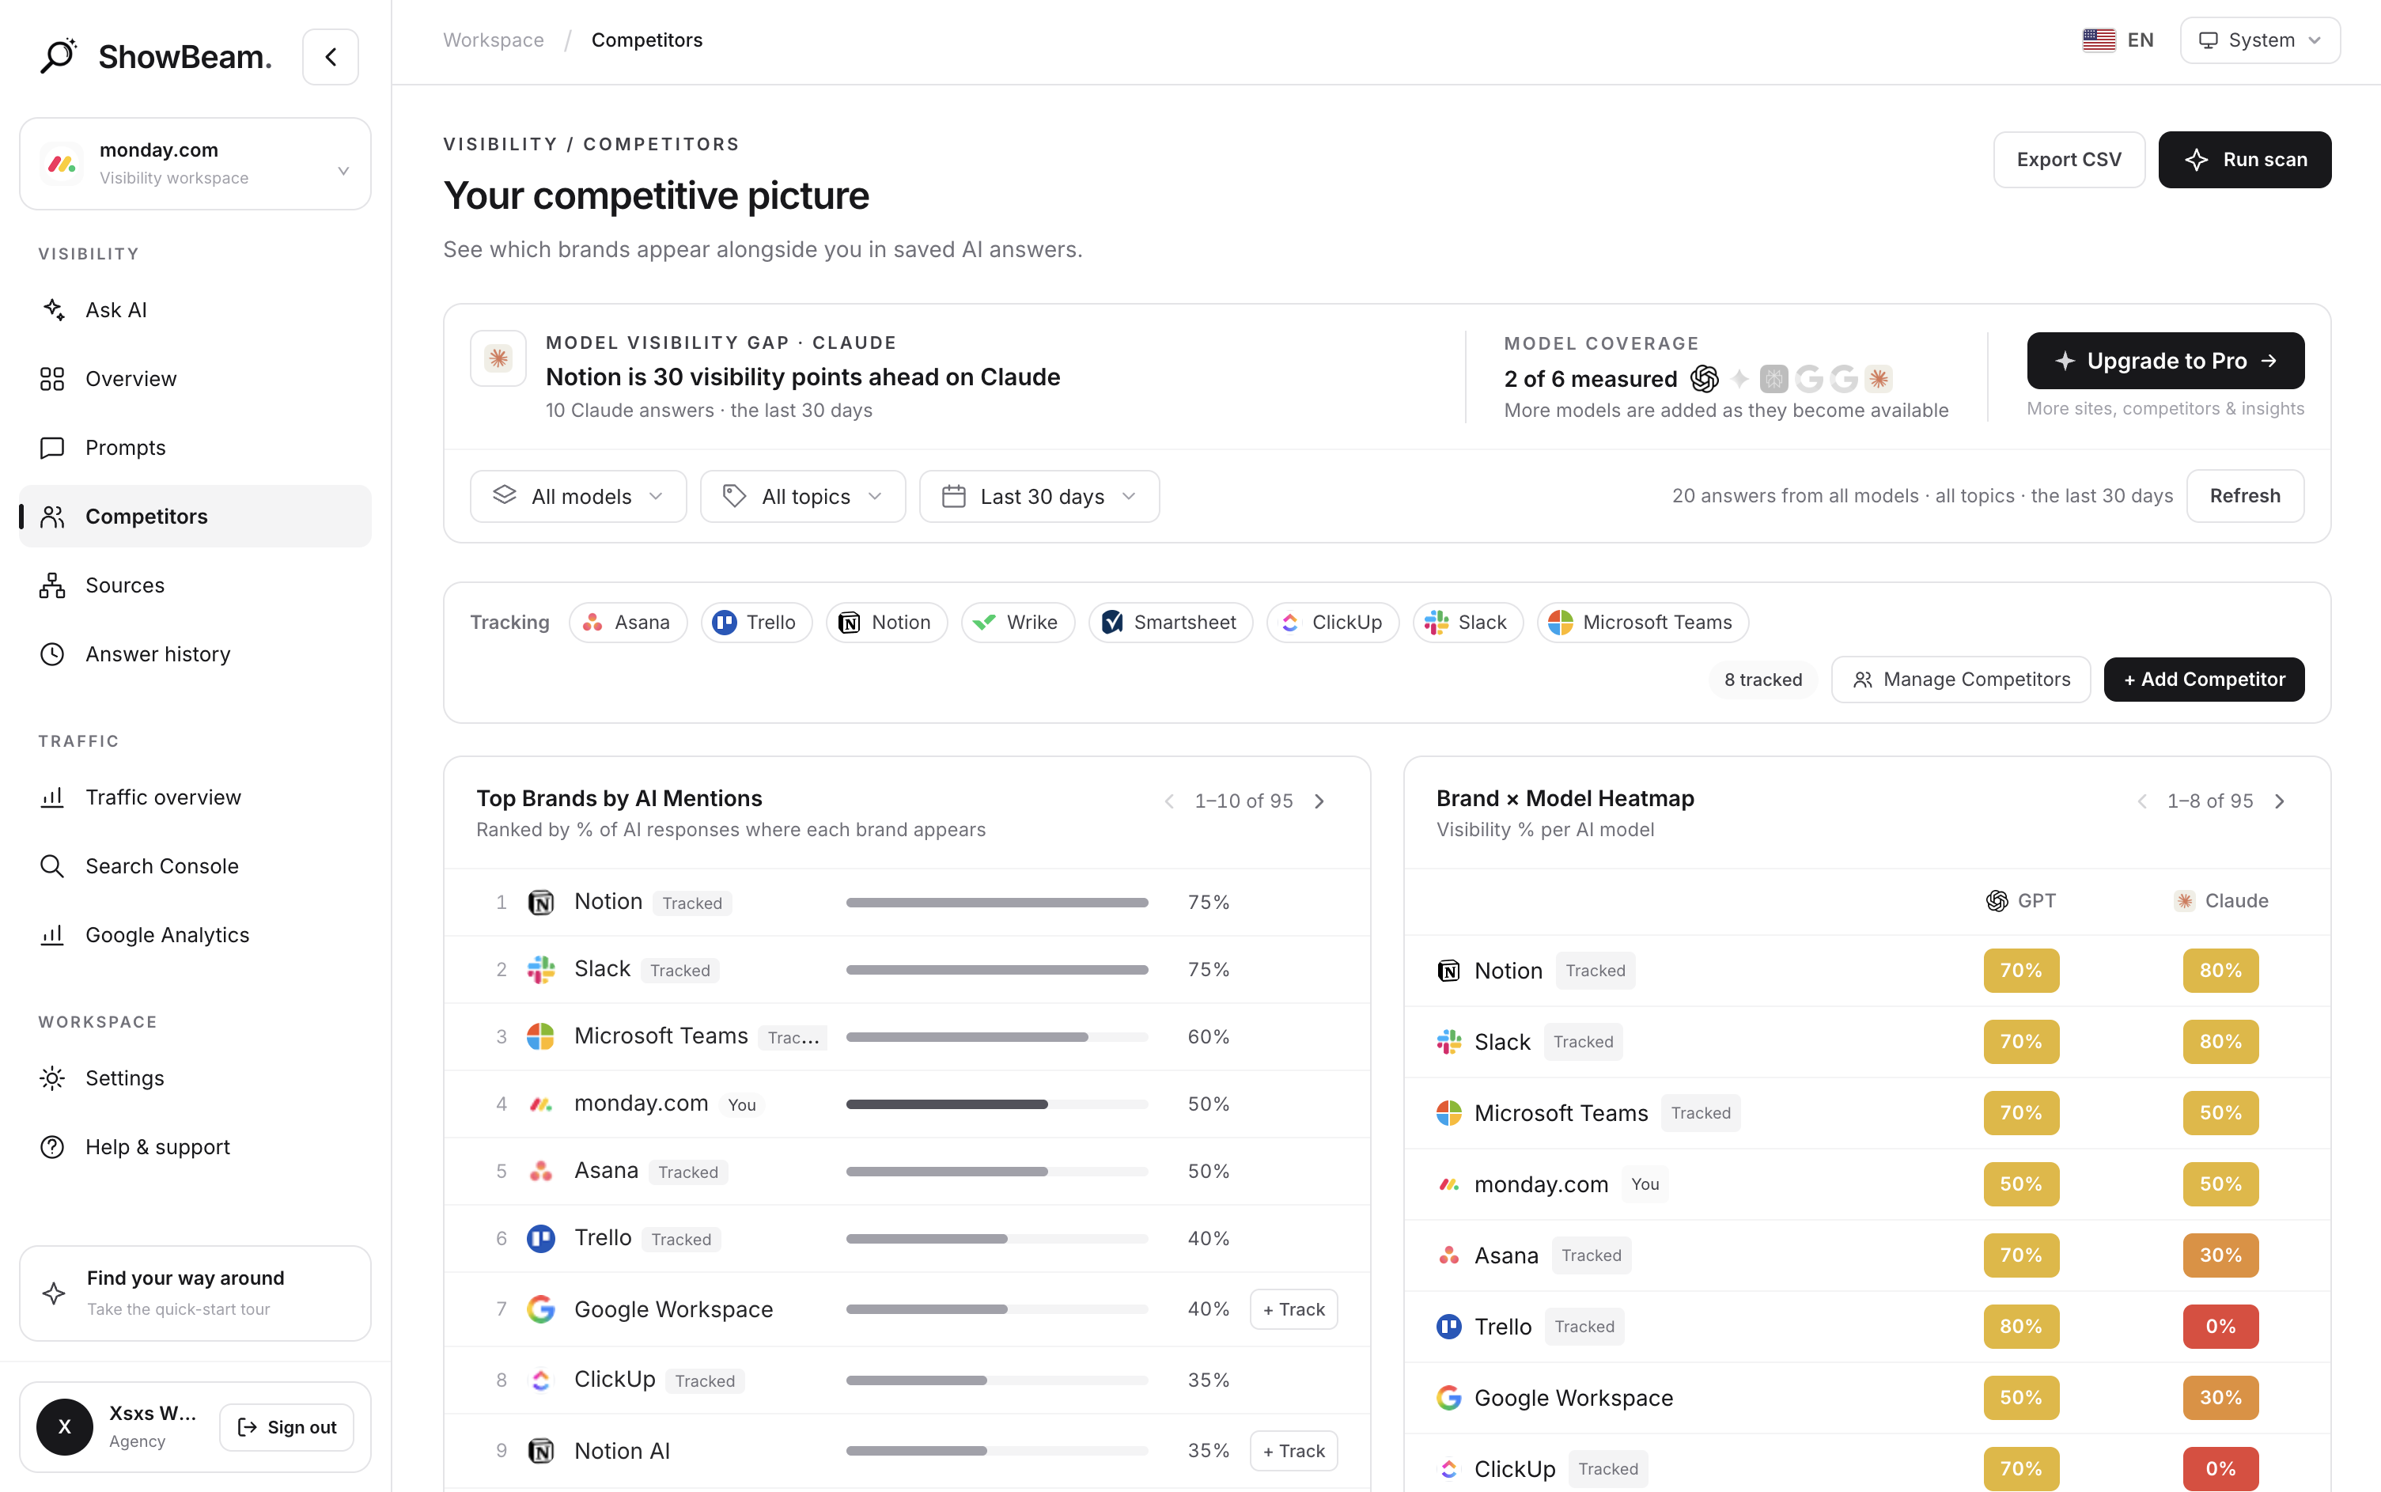Open the System theme dropdown
Viewport: 2381px width, 1492px height.
pyautogui.click(x=2260, y=40)
